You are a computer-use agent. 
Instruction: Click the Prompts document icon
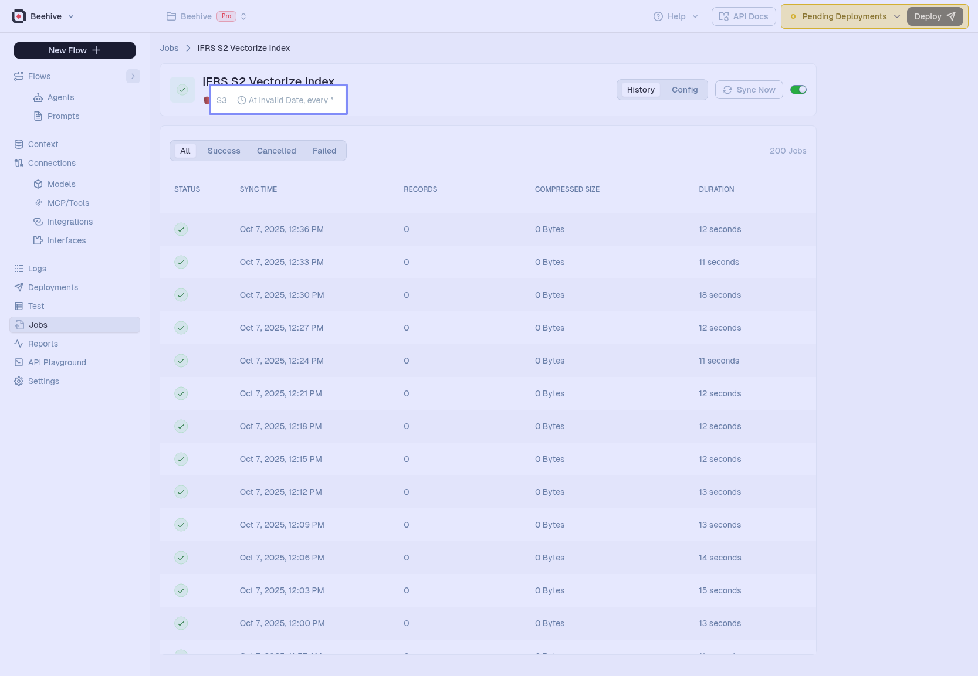(38, 116)
